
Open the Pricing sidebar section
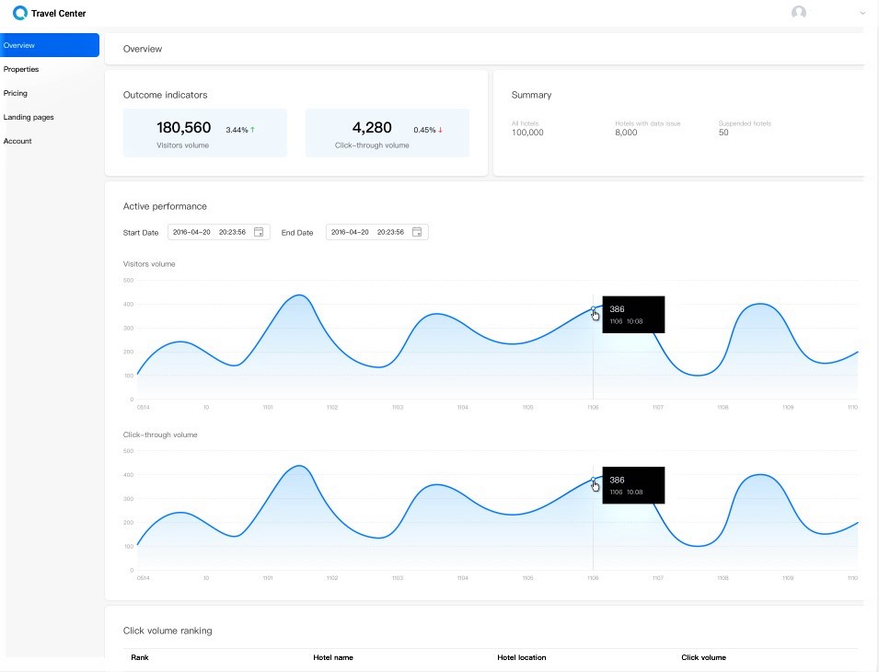15,93
